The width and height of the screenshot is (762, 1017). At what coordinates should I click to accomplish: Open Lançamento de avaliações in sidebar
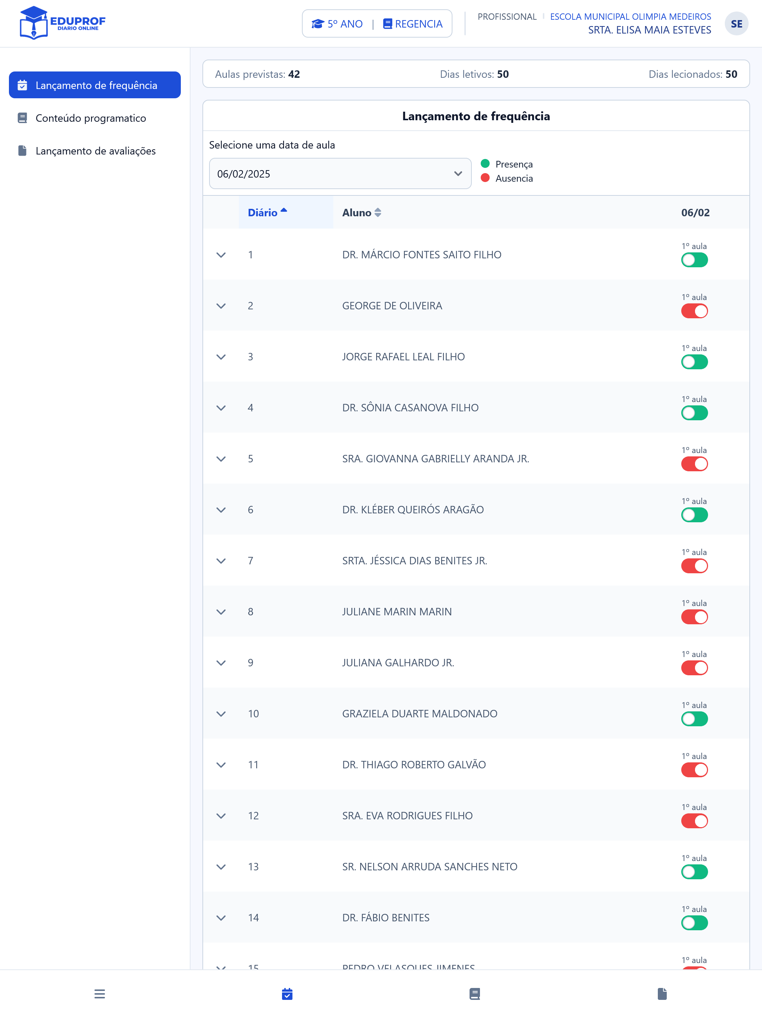[95, 151]
